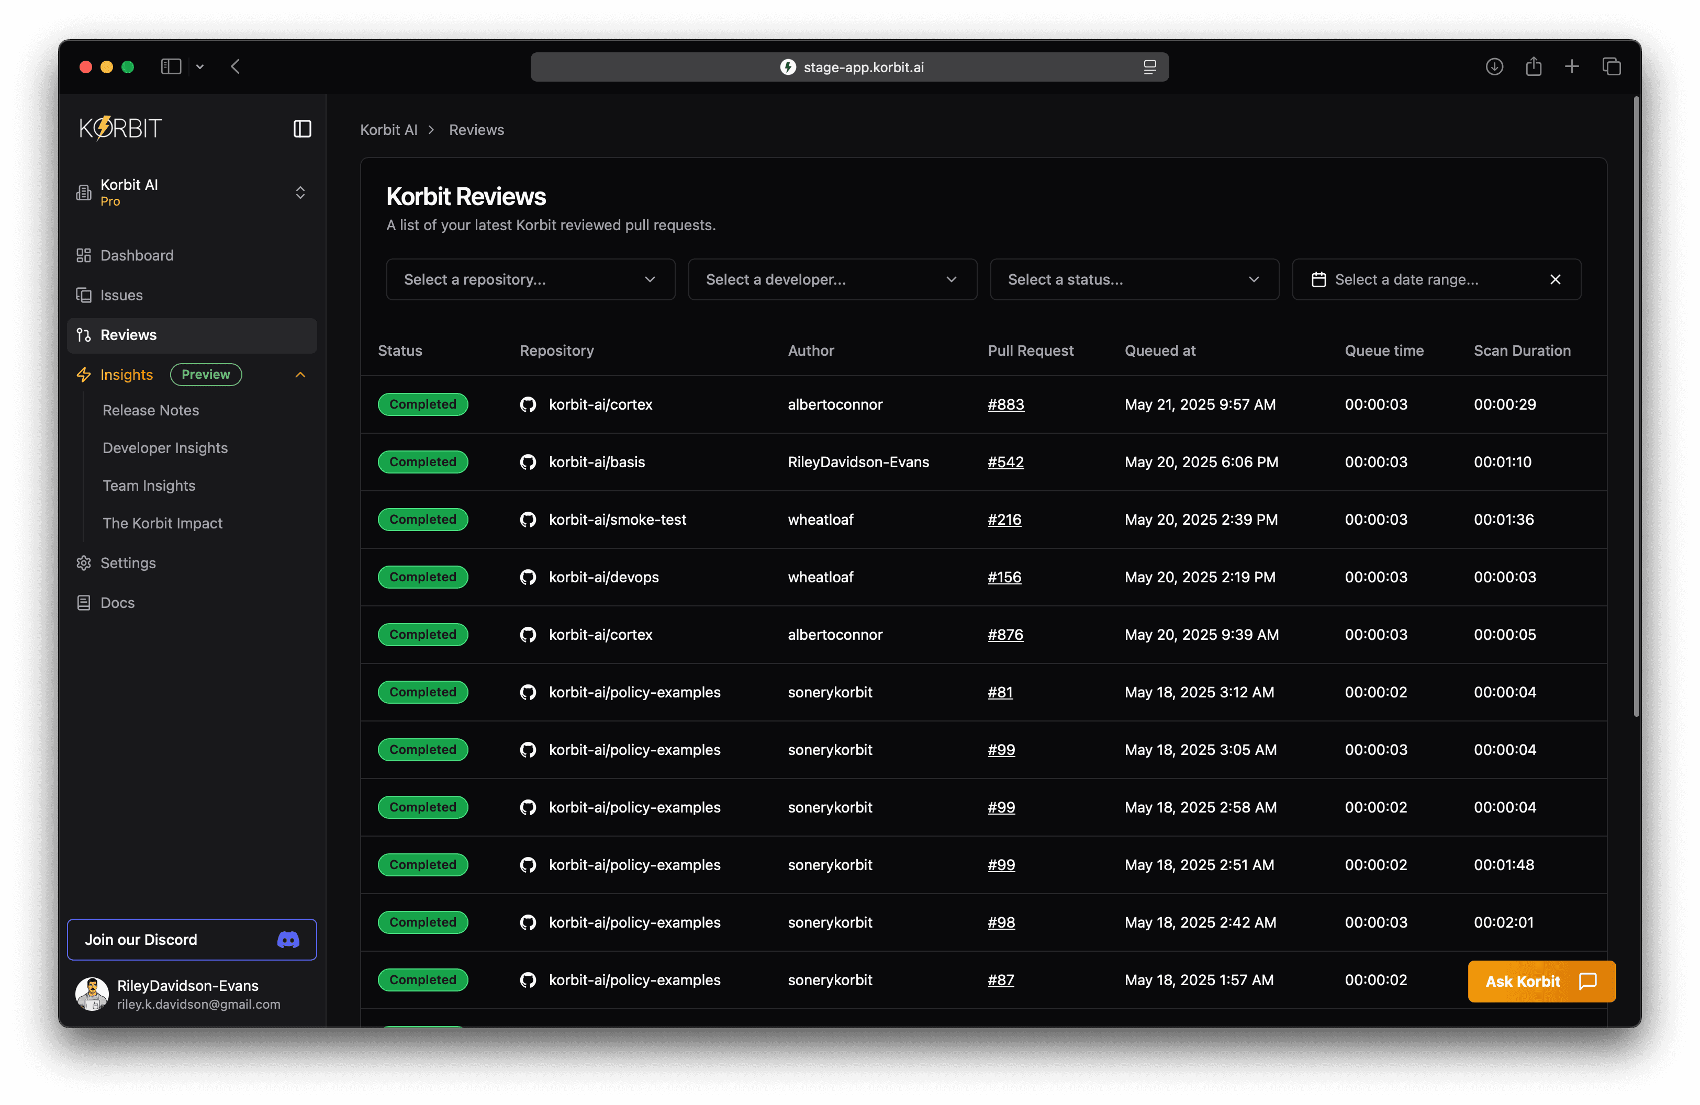Screen dimensions: 1700x1105
Task: Open the Korbit AI organization switcher
Action: coord(192,192)
